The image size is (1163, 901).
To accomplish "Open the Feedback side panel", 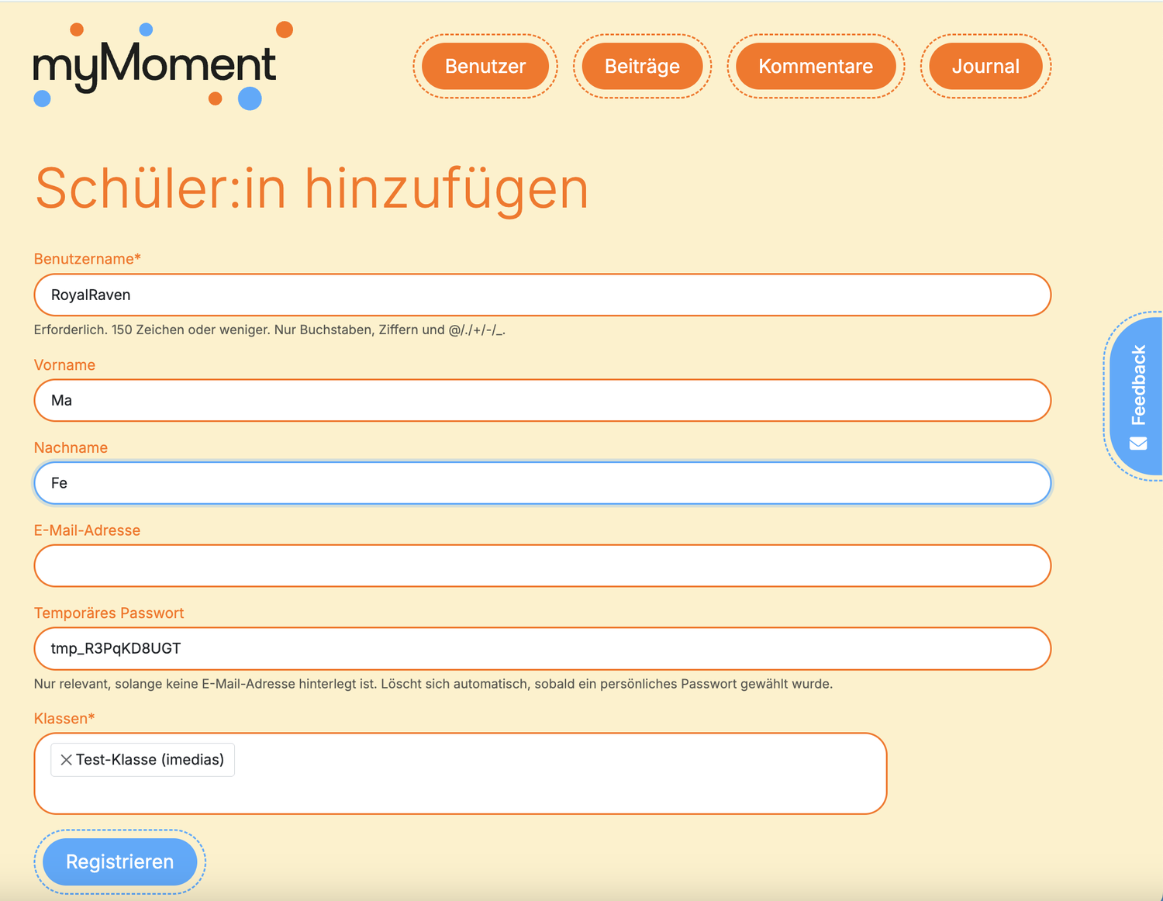I will point(1137,385).
